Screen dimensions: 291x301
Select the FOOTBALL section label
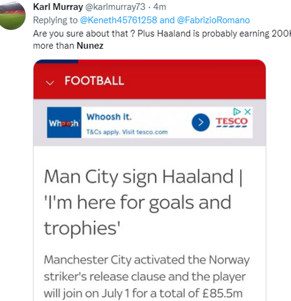pyautogui.click(x=94, y=81)
